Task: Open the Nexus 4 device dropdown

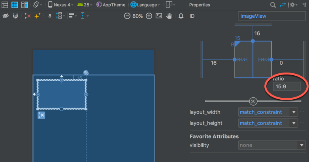Action: pyautogui.click(x=61, y=5)
